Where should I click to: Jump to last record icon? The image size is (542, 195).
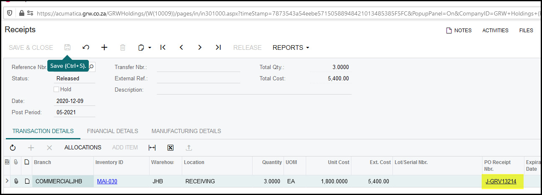click(x=218, y=47)
